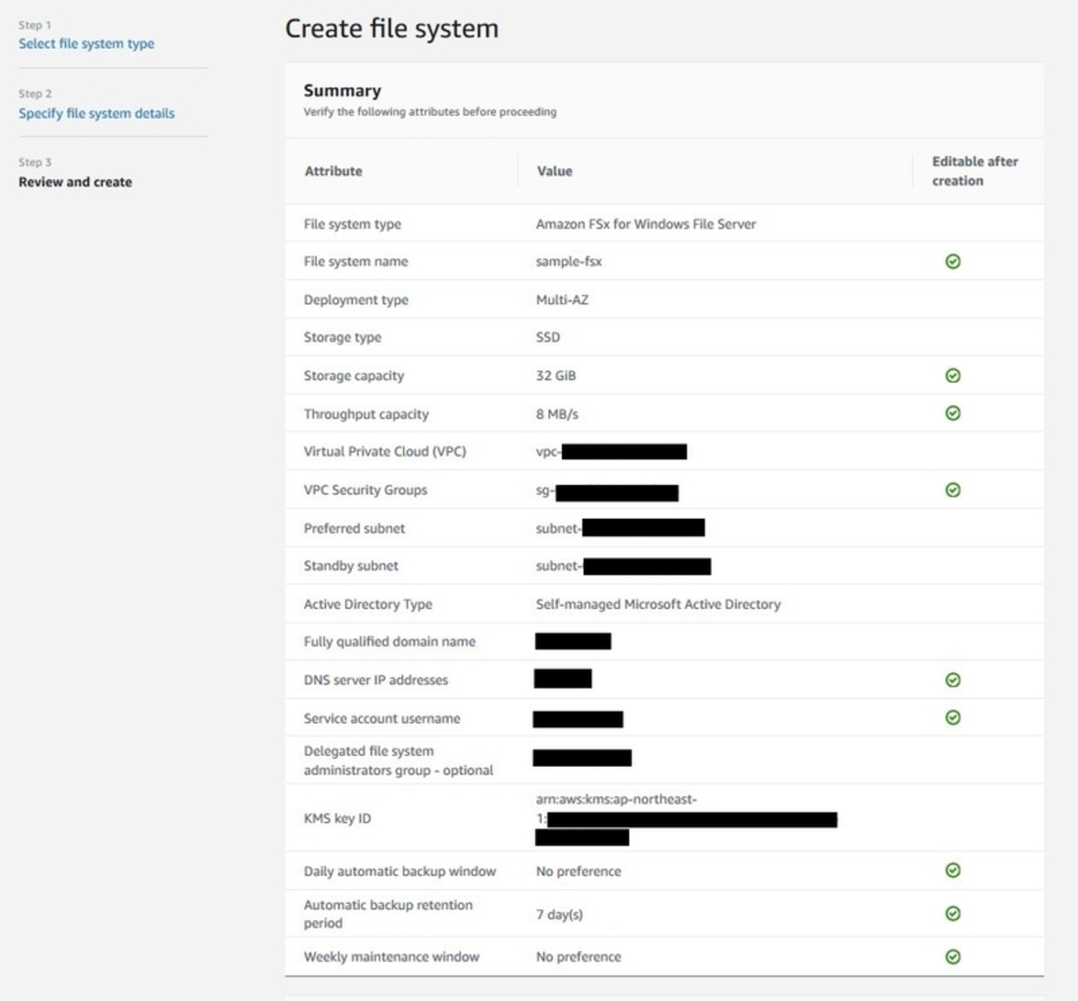Click editable checkmark icon for Storage capacity
1078x1001 pixels.
coord(953,376)
